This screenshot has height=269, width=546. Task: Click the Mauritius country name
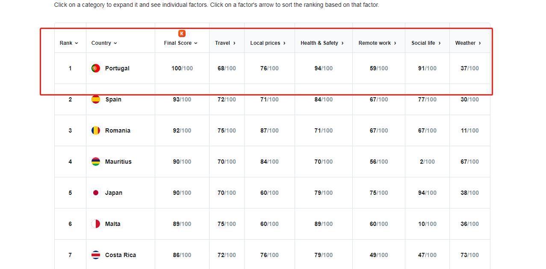click(118, 162)
